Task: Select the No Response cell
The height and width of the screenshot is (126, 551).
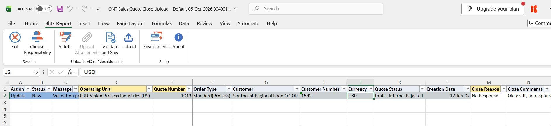Action: click(x=488, y=96)
